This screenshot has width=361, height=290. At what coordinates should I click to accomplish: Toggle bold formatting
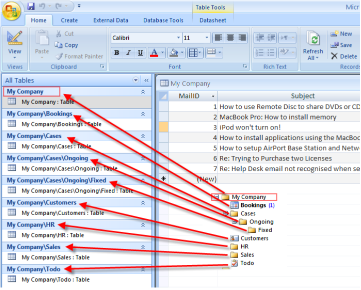click(116, 53)
